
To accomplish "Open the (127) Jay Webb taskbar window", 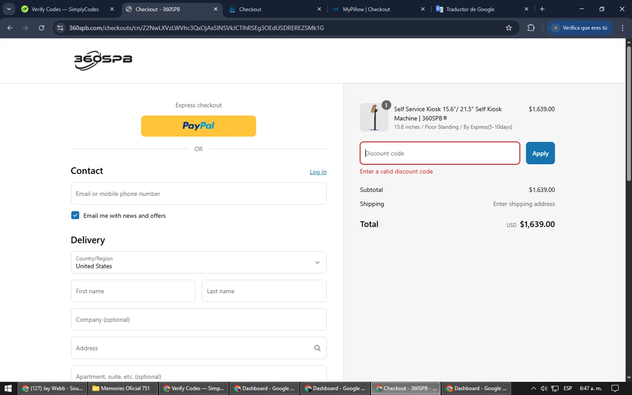I will coord(53,388).
